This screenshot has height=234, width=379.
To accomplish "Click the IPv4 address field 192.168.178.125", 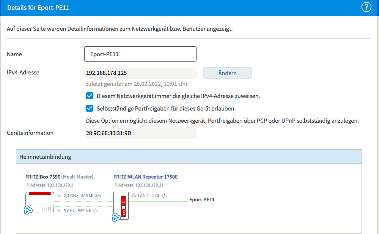I will pyautogui.click(x=141, y=73).
